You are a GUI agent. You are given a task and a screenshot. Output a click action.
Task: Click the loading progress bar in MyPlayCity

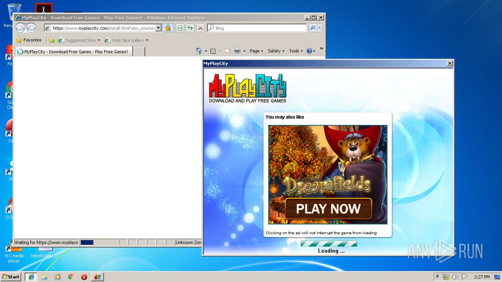pyautogui.click(x=329, y=244)
